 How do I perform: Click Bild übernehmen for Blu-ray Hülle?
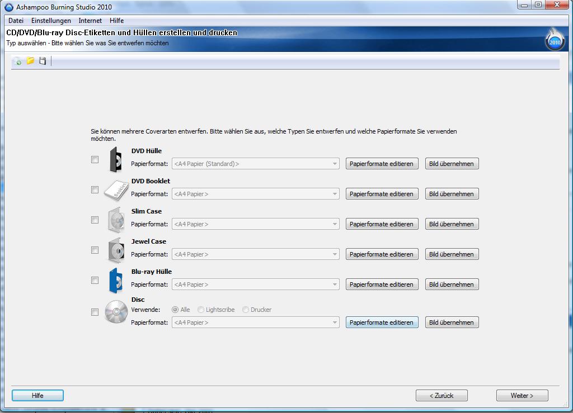(x=452, y=284)
